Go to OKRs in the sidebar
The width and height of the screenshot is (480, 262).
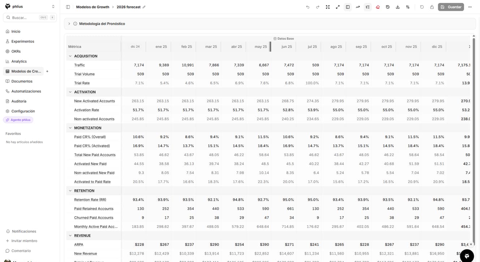point(16,51)
